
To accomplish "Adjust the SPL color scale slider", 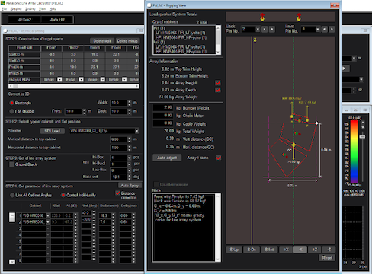I will (x=362, y=137).
